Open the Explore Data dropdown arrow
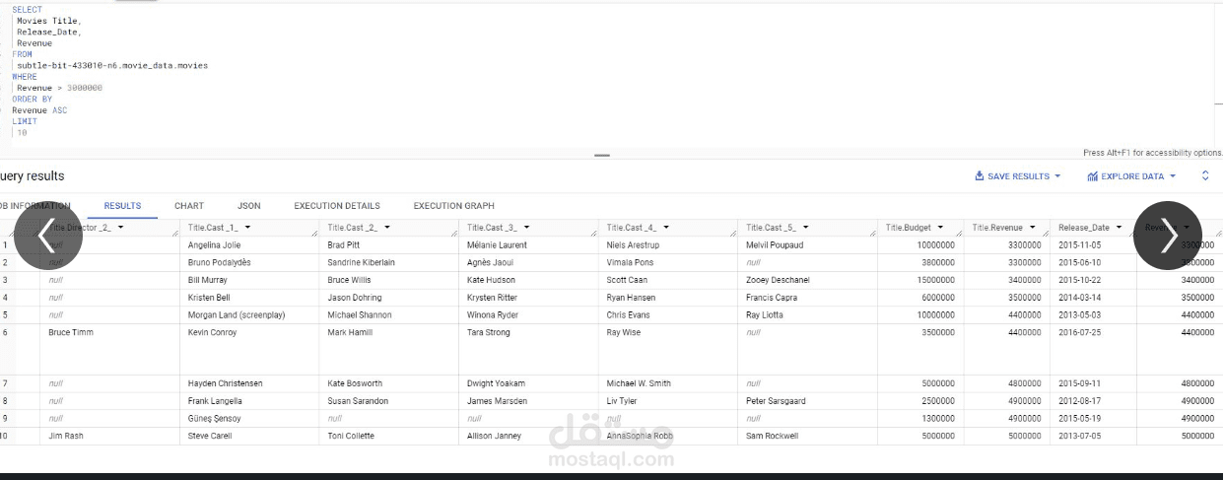This screenshot has width=1224, height=480. pyautogui.click(x=1173, y=176)
